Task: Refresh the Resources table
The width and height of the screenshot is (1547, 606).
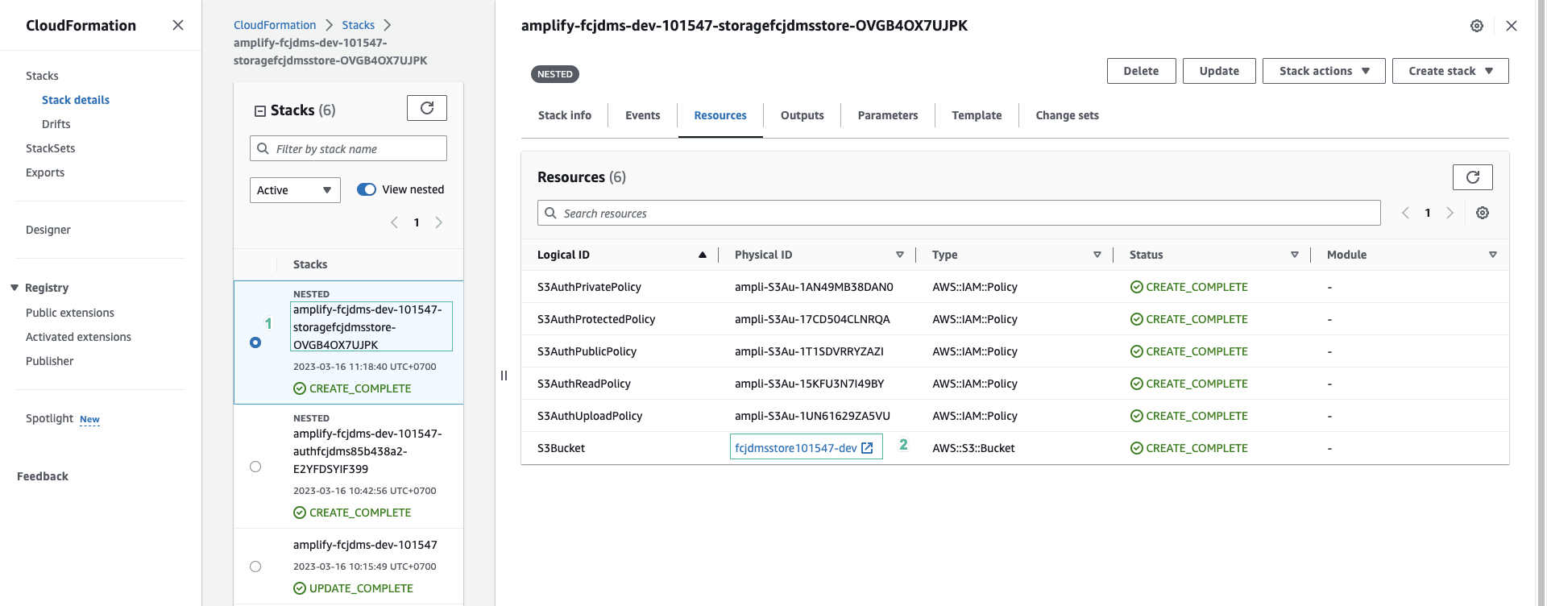Action: [x=1472, y=177]
